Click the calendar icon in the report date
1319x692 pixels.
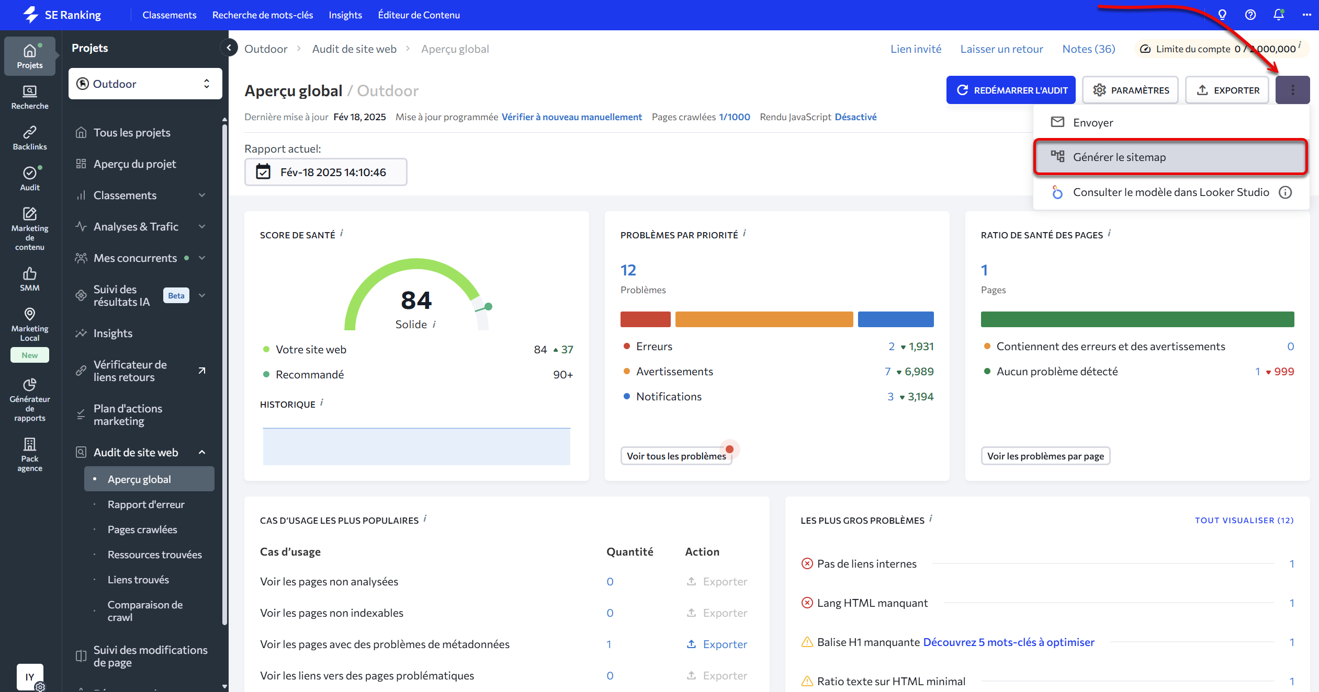coord(263,172)
